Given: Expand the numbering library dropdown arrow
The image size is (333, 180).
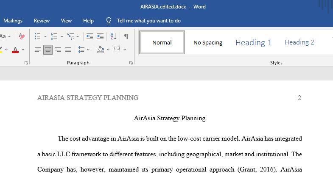Looking at the screenshot, I should 62,36.
